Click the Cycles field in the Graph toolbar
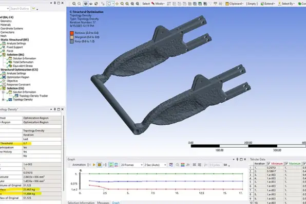This screenshot has height=204, width=306. click(216, 165)
